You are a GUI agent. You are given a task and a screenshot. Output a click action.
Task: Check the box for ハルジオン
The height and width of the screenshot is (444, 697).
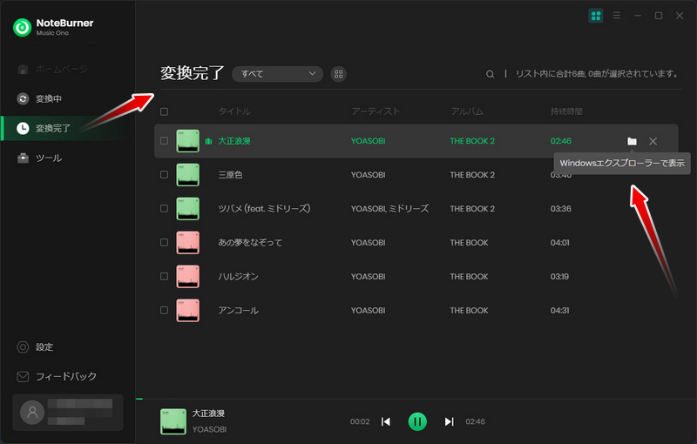pyautogui.click(x=164, y=276)
